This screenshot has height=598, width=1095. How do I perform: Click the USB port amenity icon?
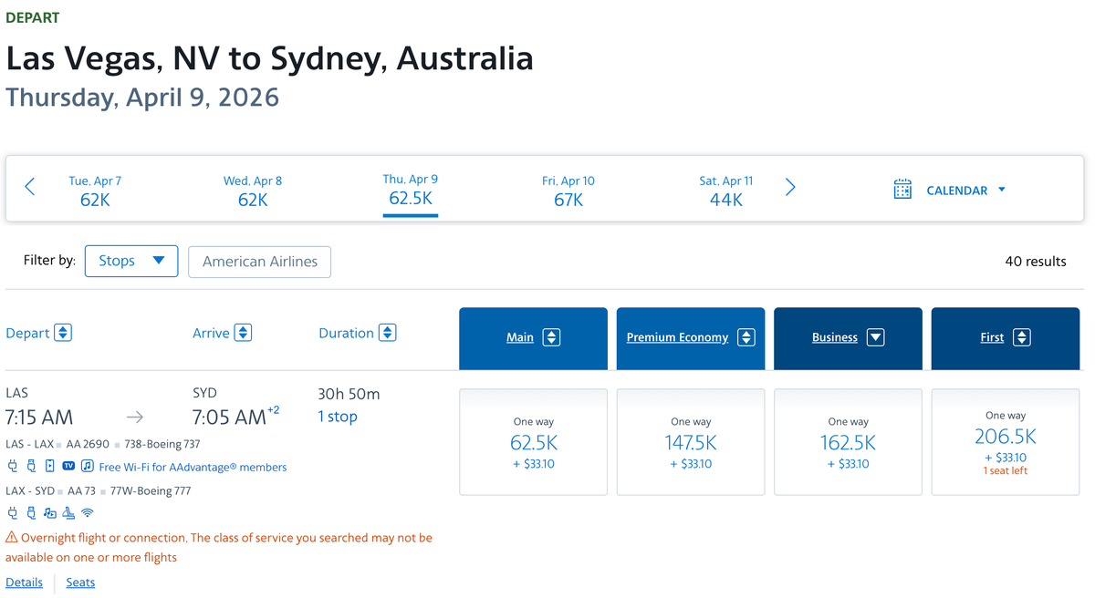(31, 466)
